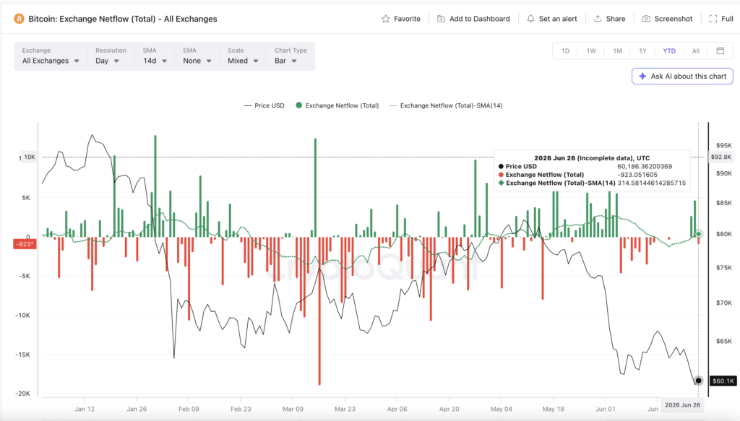Click the $60.1K current price axis label
Viewport: 740px width, 421px height.
(x=723, y=381)
